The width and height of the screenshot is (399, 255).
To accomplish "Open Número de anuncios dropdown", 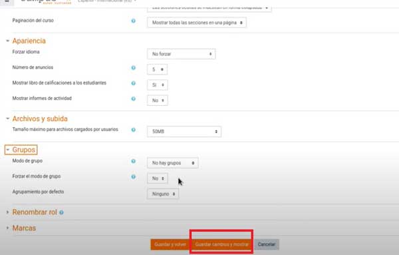I will 157,69.
